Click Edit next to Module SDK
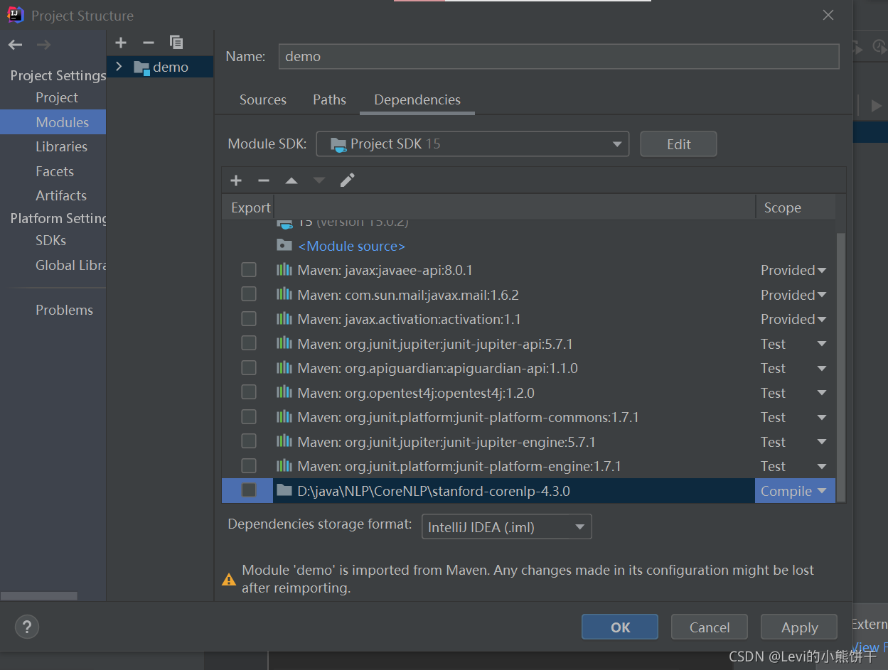This screenshot has height=670, width=888. tap(678, 144)
